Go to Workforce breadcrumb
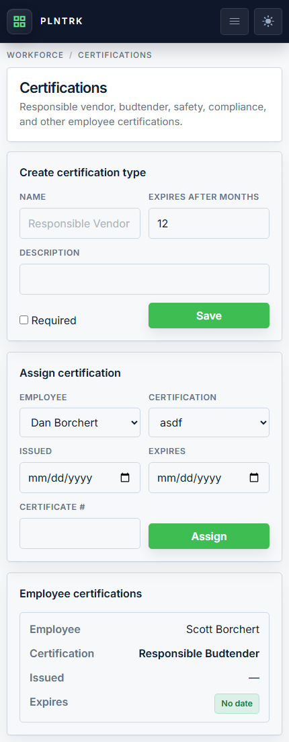Image resolution: width=289 pixels, height=742 pixels. [35, 55]
